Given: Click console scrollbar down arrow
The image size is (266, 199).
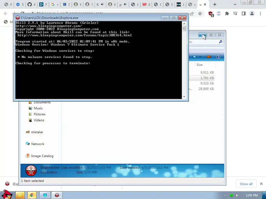Looking at the screenshot, I should 184,97.
